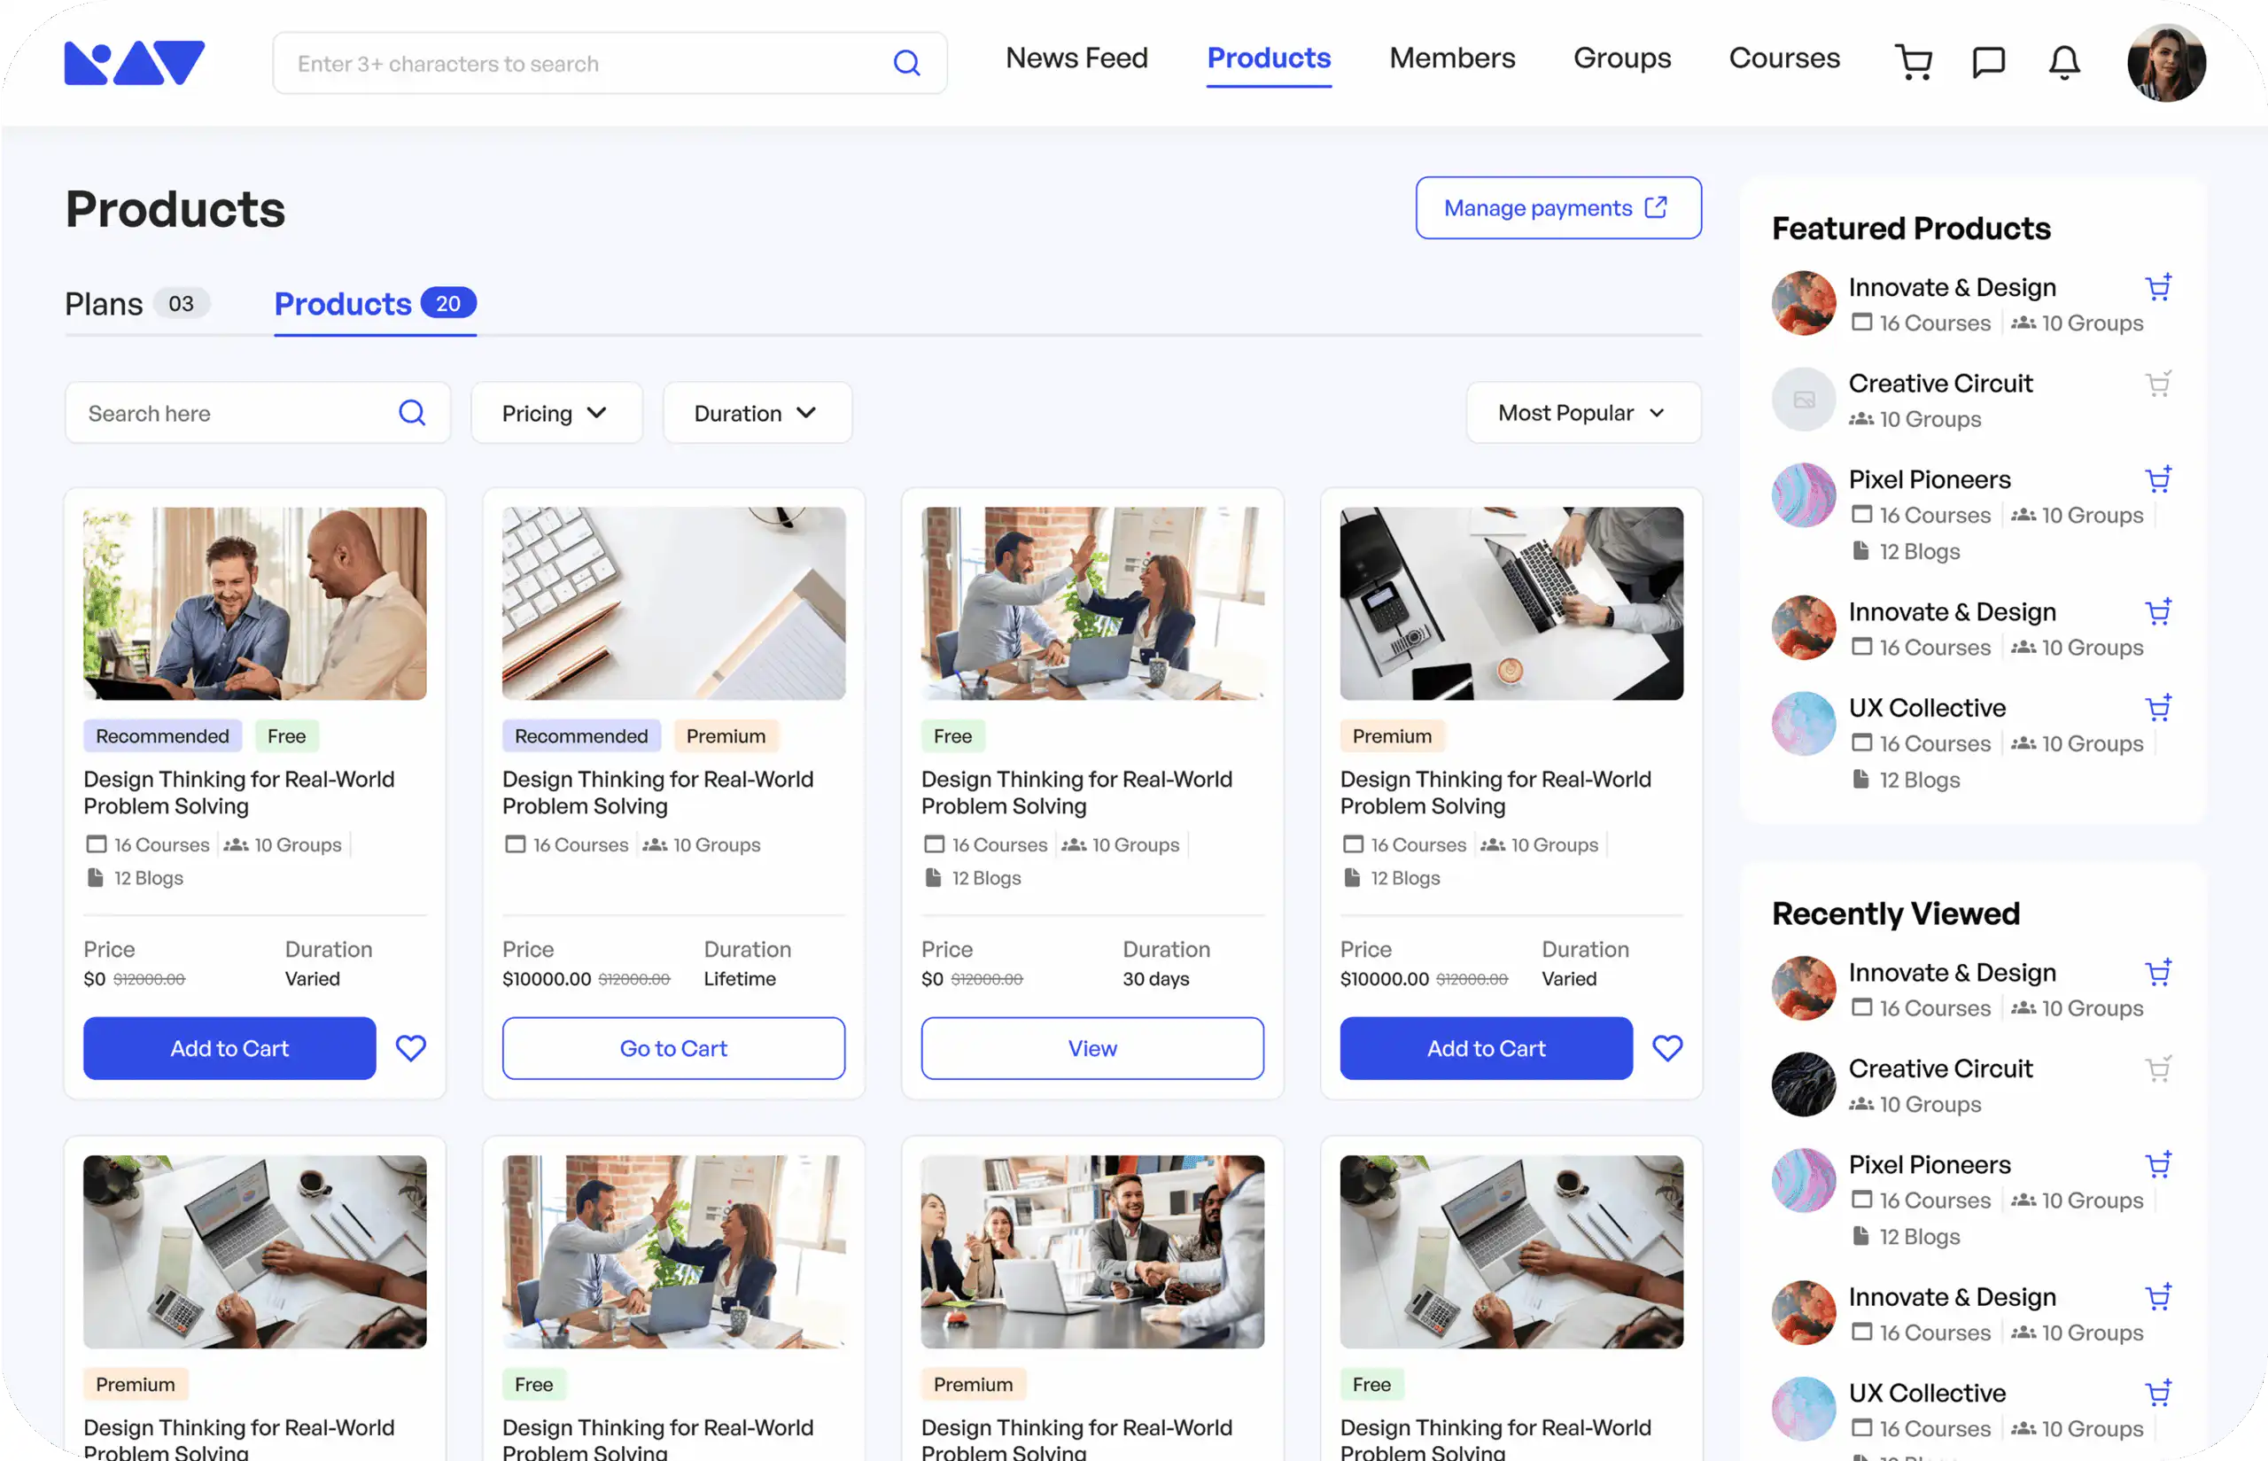Open messages via the chat bubble icon
Viewport: 2268px width, 1461px height.
1988,63
